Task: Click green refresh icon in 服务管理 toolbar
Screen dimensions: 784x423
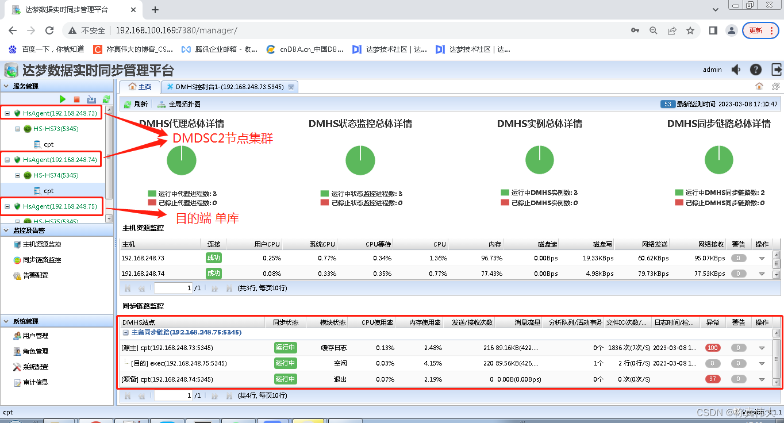Action: 106,99
